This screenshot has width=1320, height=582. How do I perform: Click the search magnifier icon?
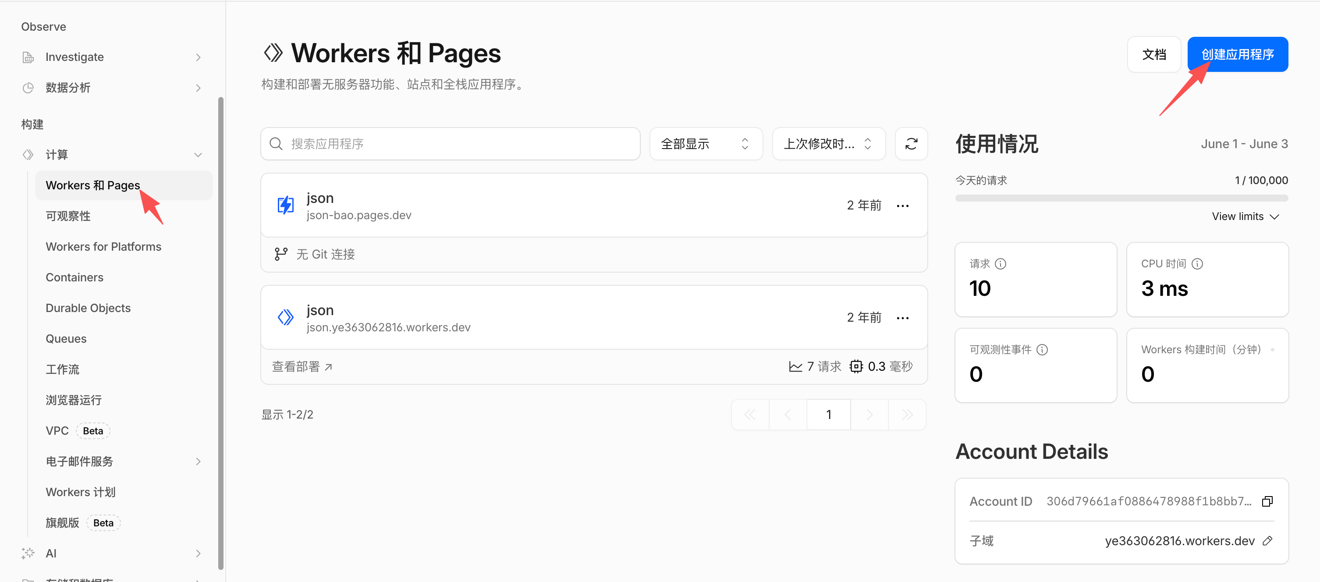[x=276, y=143]
